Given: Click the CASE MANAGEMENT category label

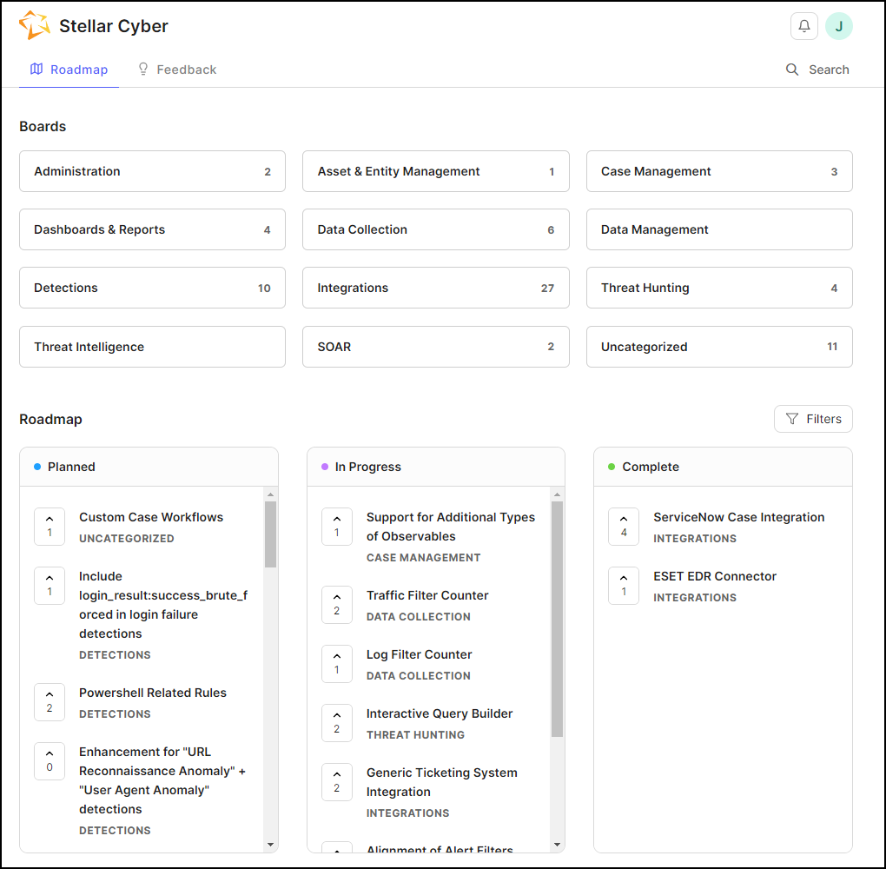Looking at the screenshot, I should (423, 558).
